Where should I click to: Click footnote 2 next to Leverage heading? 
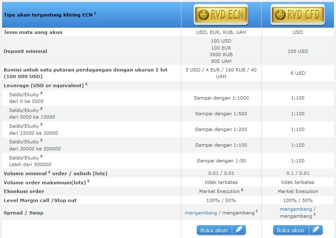86,84
